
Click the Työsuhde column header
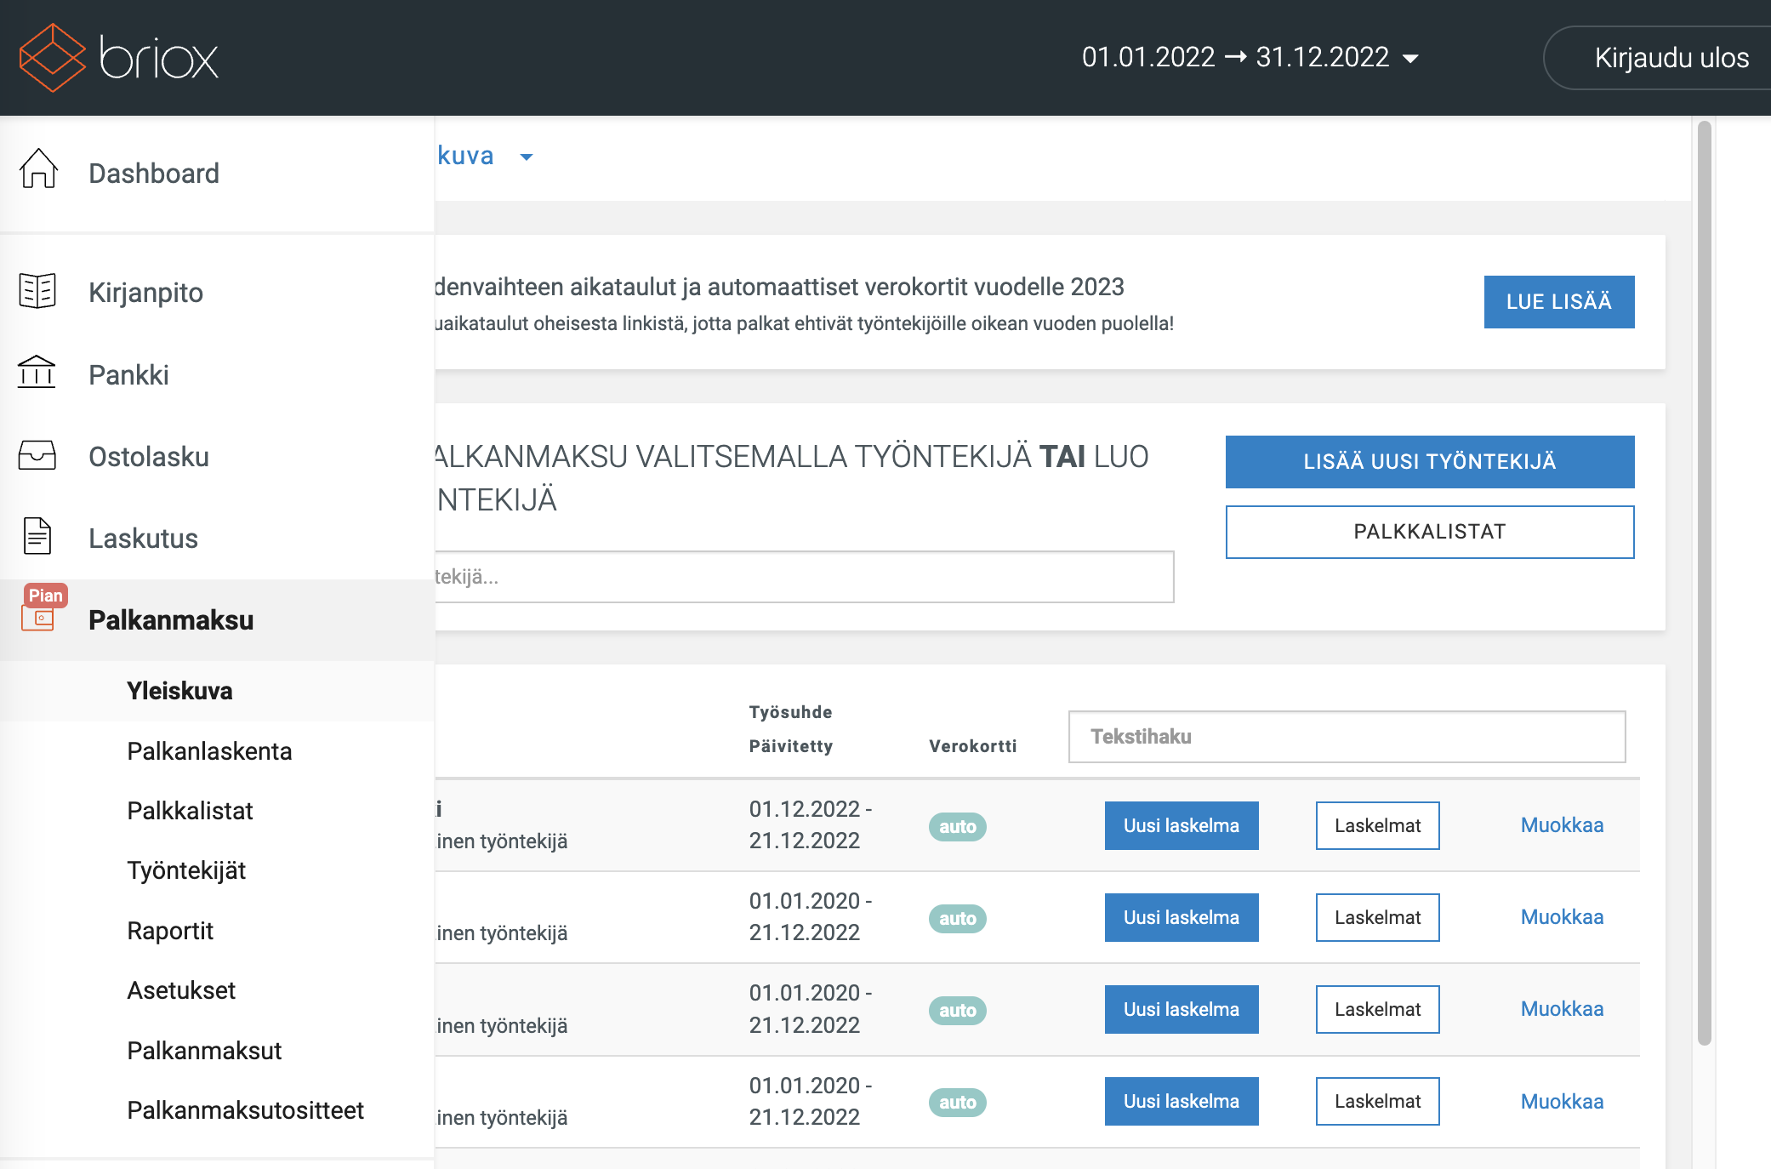tap(790, 712)
